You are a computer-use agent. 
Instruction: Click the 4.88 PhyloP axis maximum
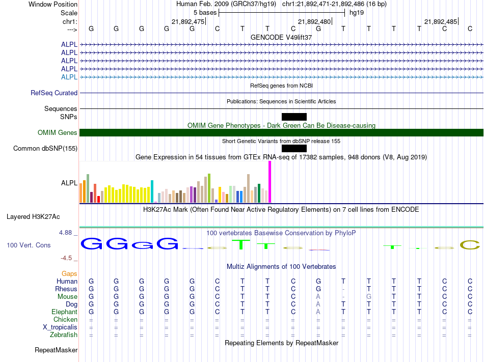65,233
